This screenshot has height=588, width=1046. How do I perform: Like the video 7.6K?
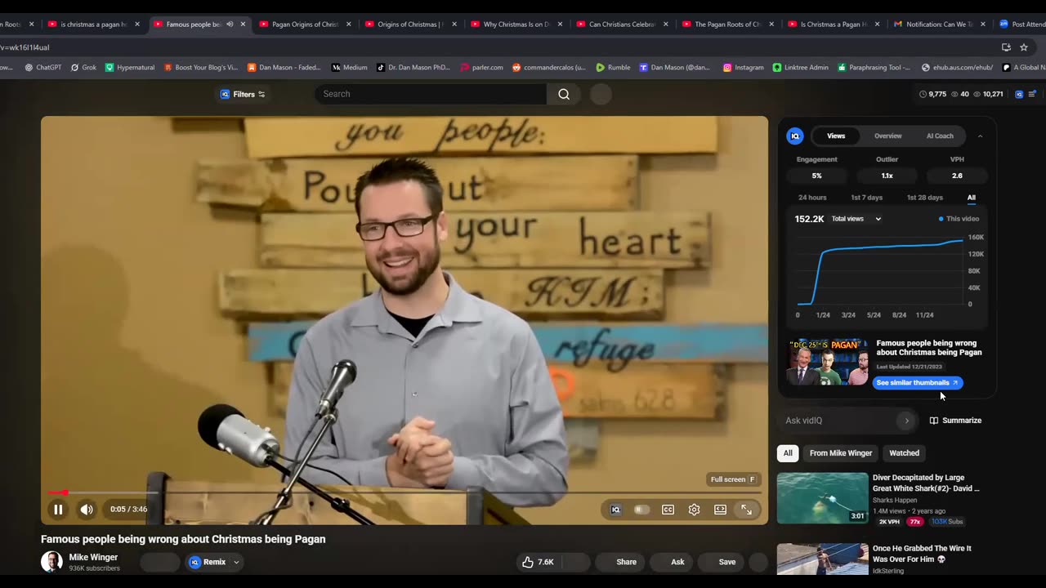(538, 562)
